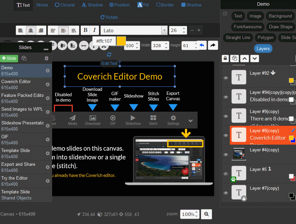Toggle bold formatting
296x224 pixels.
click(x=85, y=30)
